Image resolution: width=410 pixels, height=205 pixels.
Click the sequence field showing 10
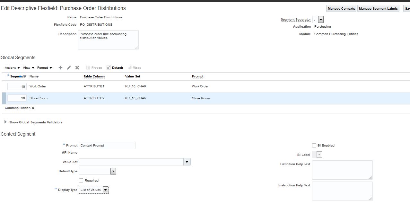pyautogui.click(x=17, y=86)
